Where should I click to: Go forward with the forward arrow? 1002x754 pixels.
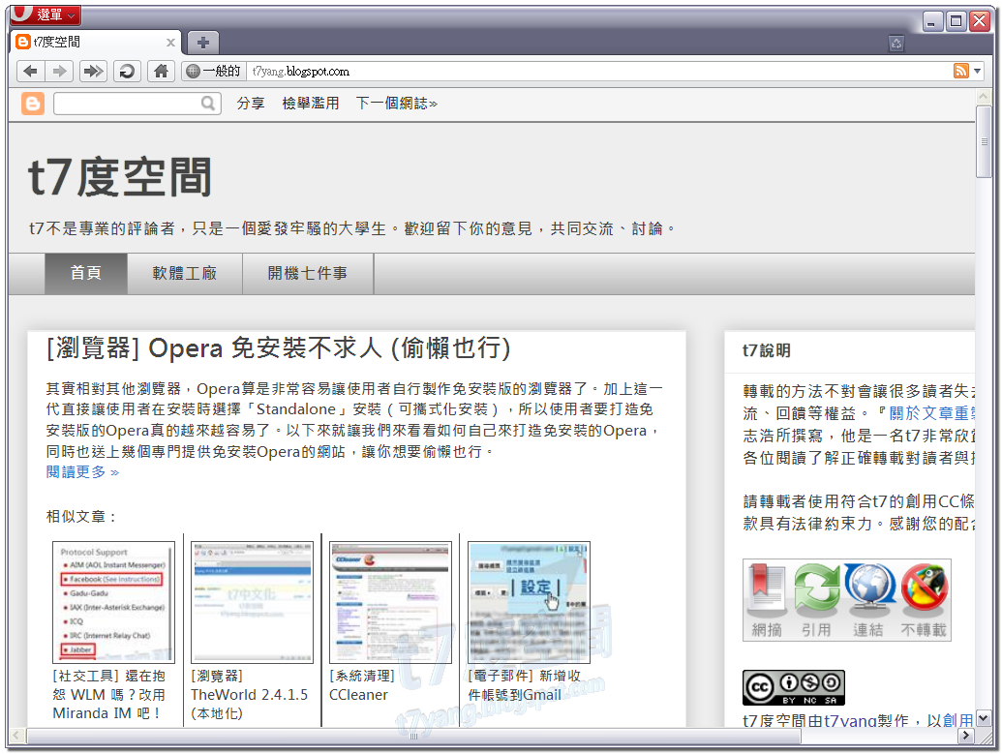point(59,71)
